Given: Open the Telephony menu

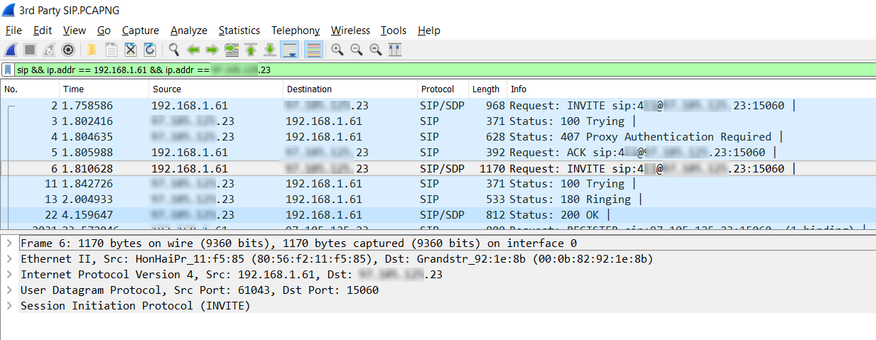Looking at the screenshot, I should pyautogui.click(x=296, y=31).
